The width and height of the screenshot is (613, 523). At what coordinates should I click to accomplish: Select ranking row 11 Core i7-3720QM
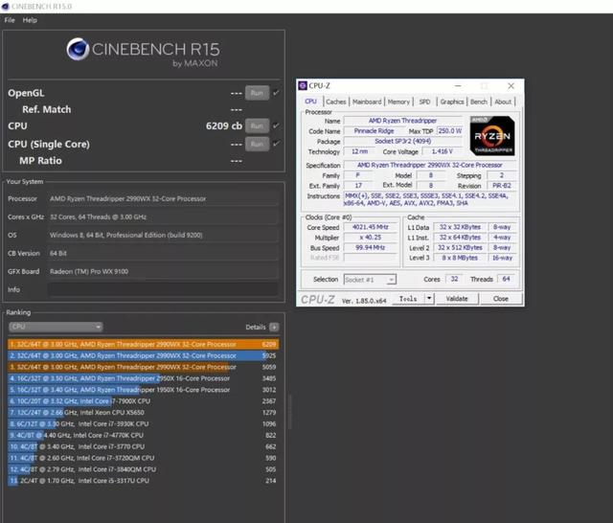point(143,458)
